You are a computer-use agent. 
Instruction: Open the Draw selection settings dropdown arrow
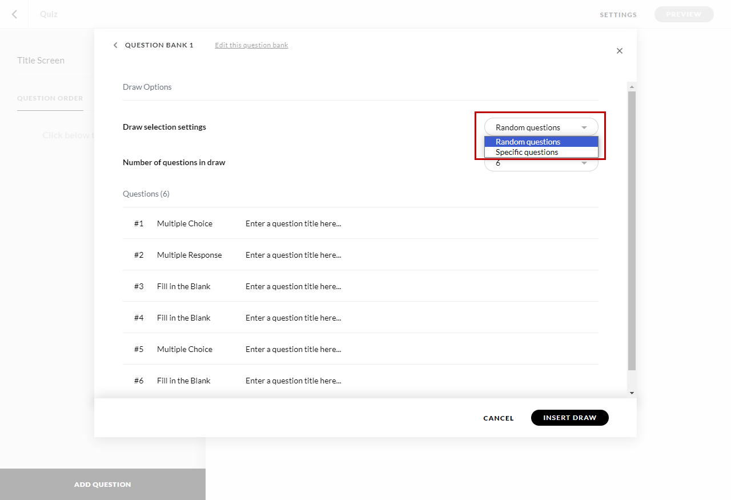click(584, 127)
